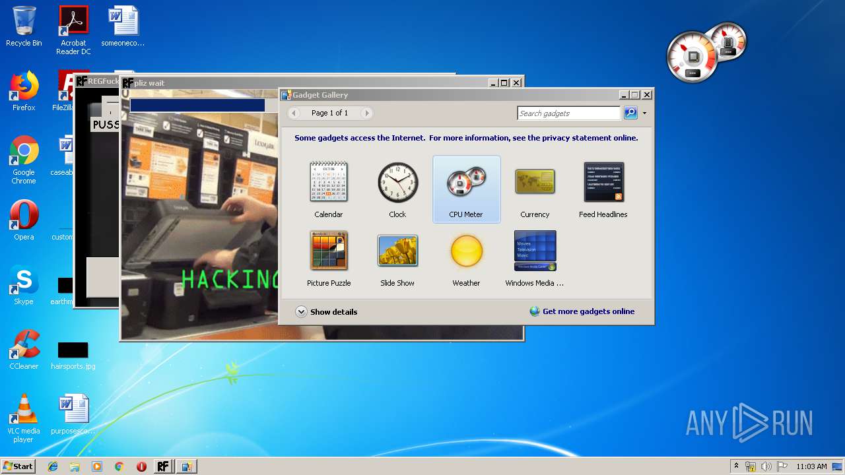Click the Opera desktop shortcut

24,220
